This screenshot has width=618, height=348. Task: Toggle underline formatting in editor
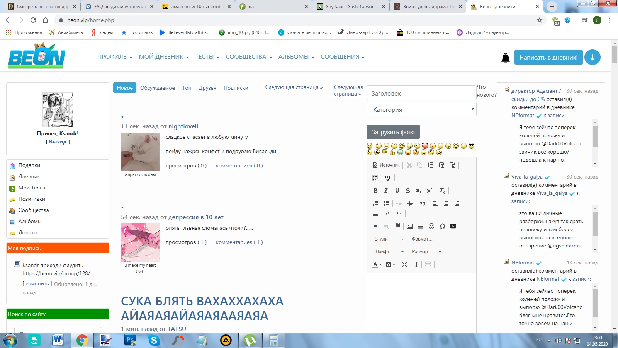tap(397, 191)
